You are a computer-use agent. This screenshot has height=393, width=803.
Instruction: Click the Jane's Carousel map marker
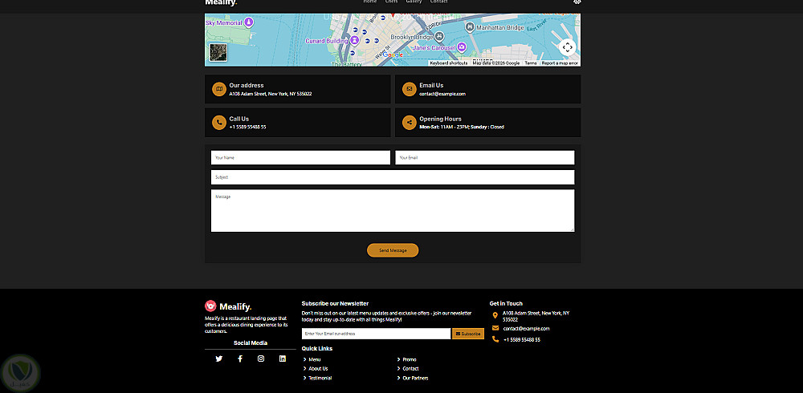462,47
